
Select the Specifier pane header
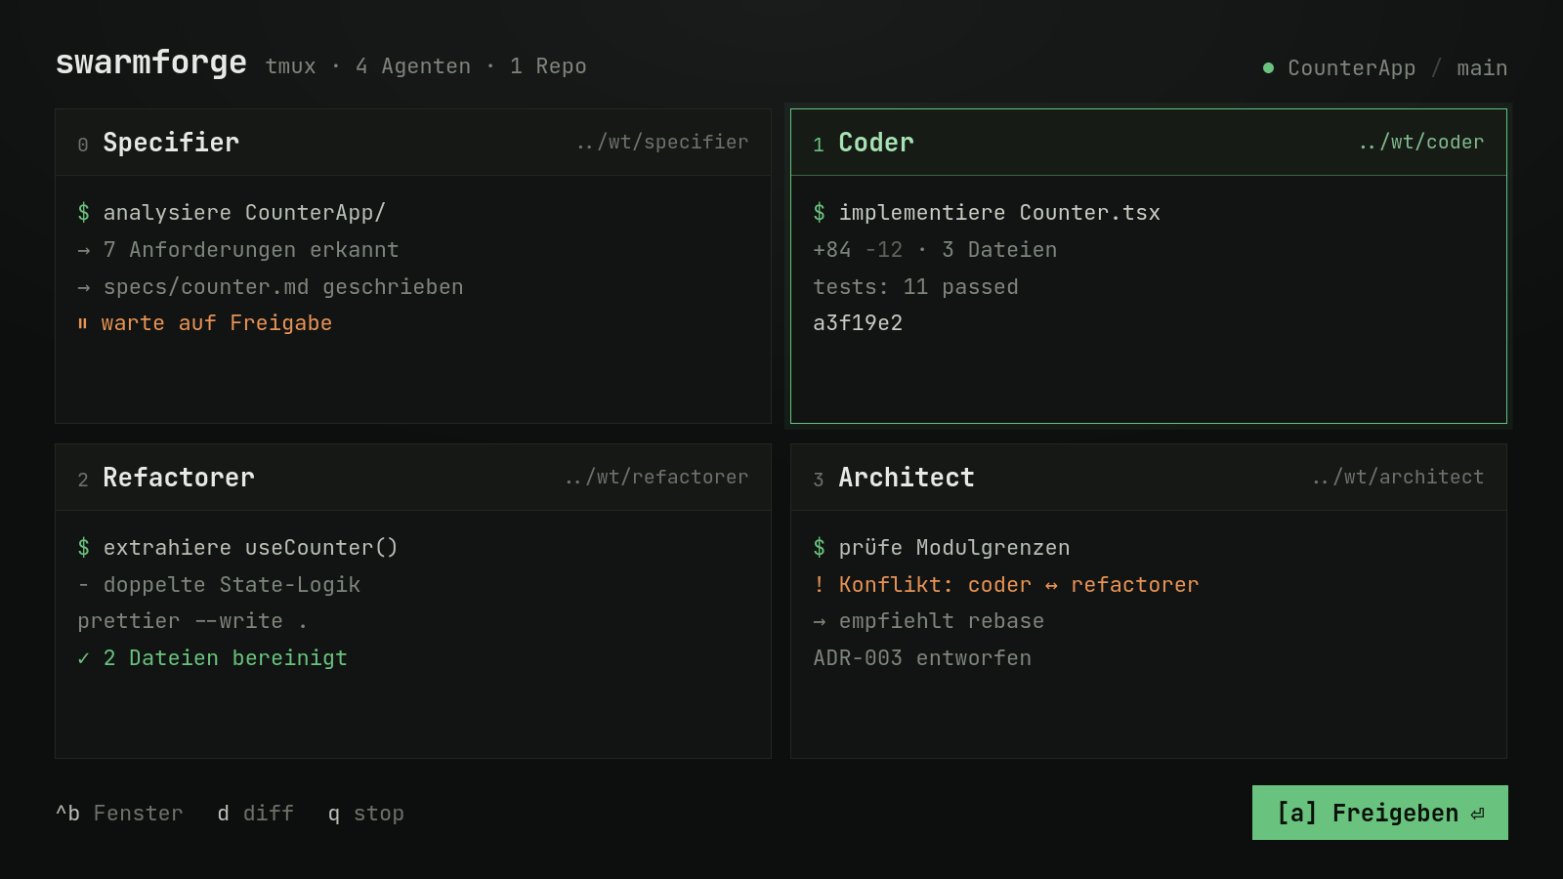pos(413,143)
